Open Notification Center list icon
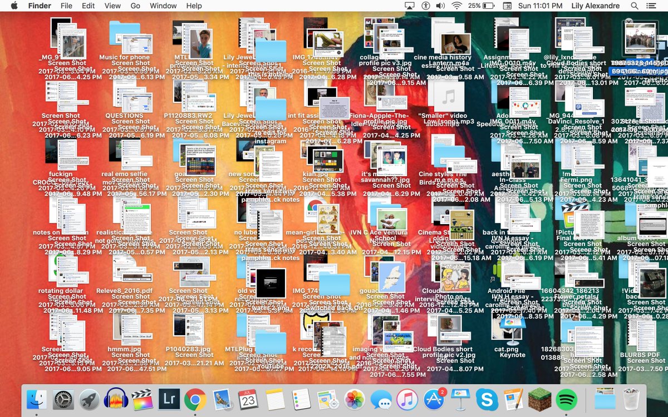This screenshot has width=668, height=417. tap(652, 6)
